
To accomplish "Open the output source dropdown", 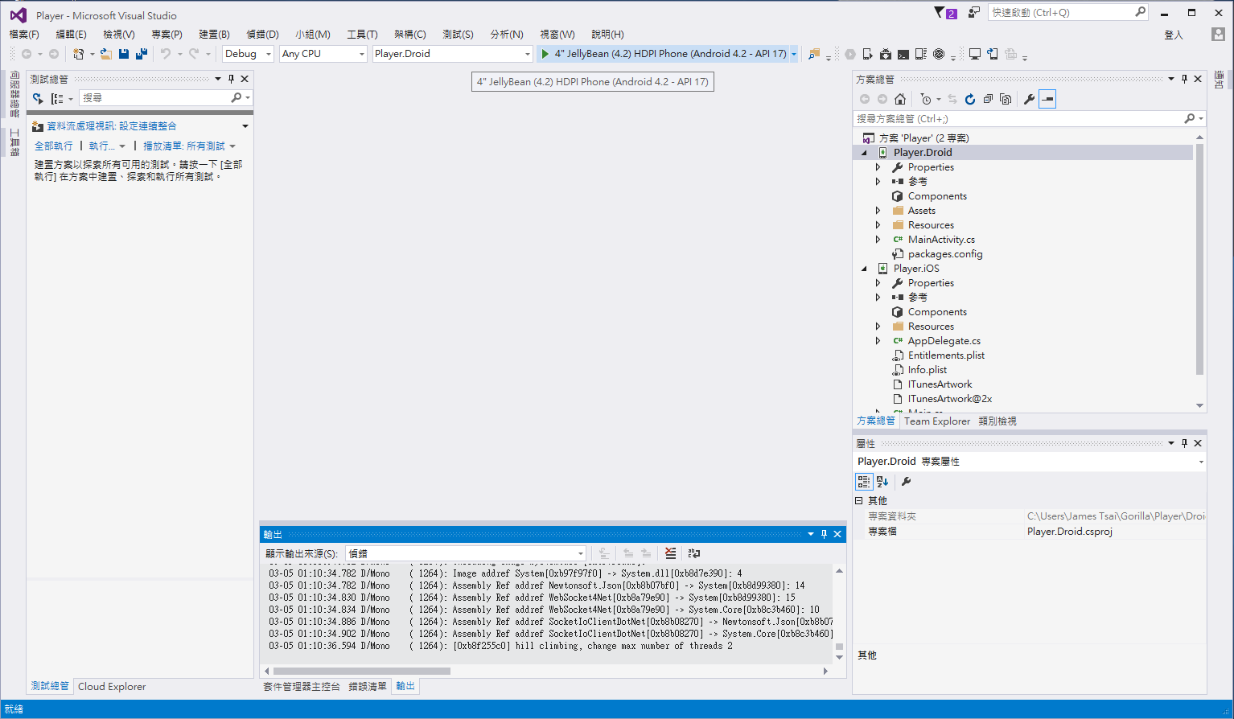I will tap(466, 553).
